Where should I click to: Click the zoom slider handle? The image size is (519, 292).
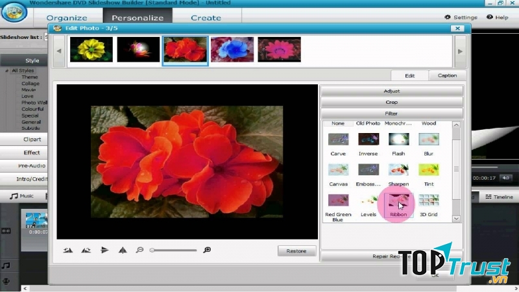(152, 250)
